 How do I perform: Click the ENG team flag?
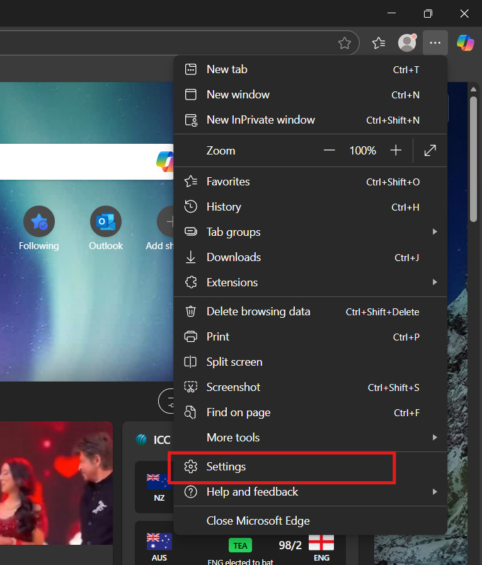[321, 542]
